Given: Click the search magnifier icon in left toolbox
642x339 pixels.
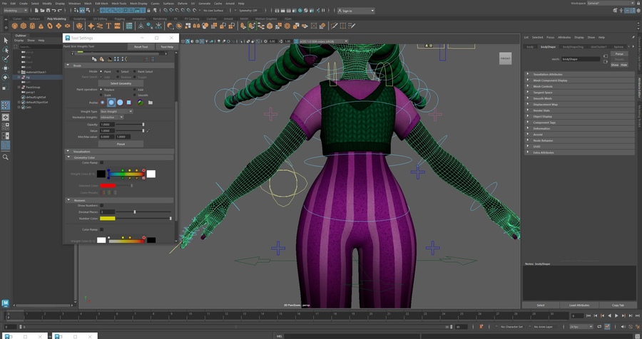Looking at the screenshot, I should (6, 157).
